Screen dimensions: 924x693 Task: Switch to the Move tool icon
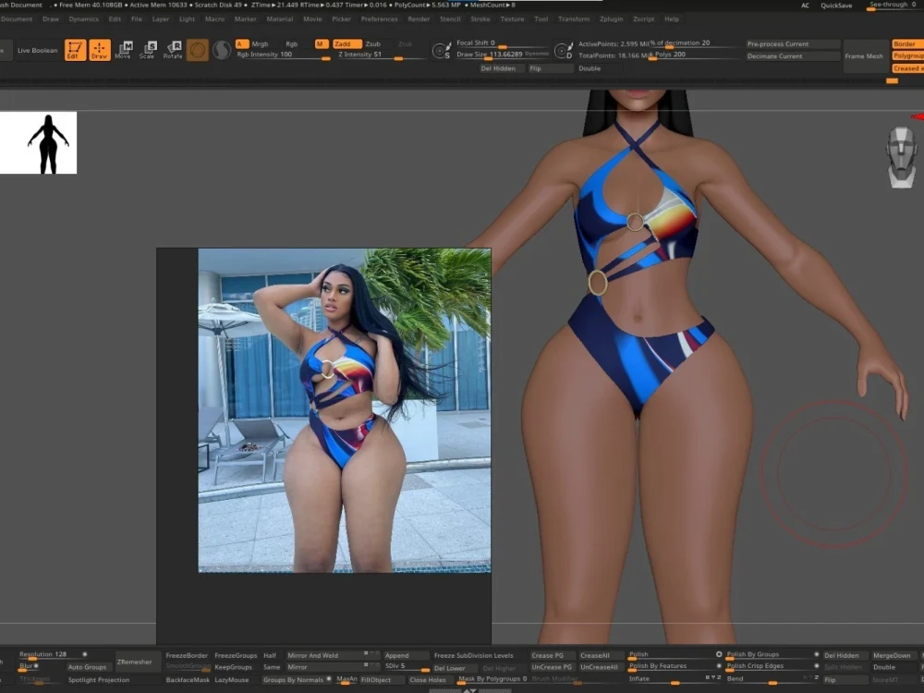(x=123, y=50)
